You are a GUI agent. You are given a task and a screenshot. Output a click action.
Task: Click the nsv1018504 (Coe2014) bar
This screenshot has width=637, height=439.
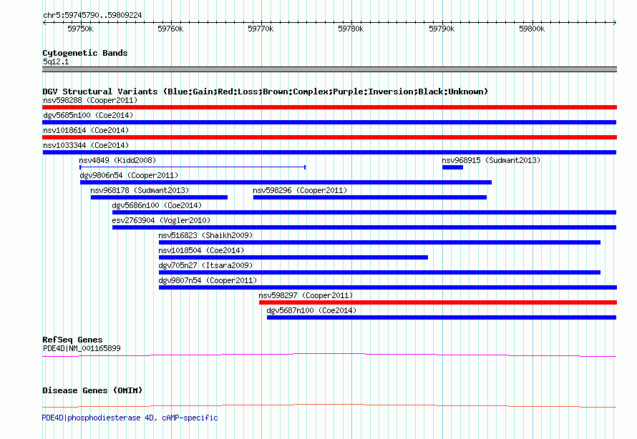[293, 257]
